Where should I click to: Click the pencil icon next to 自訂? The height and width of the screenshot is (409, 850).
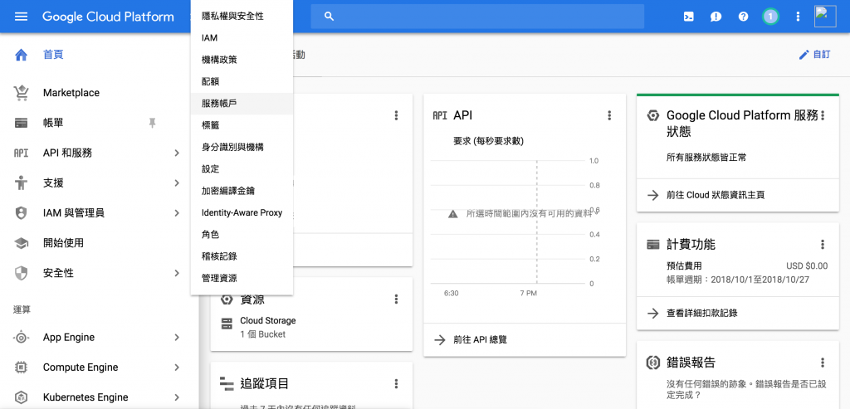pyautogui.click(x=804, y=55)
